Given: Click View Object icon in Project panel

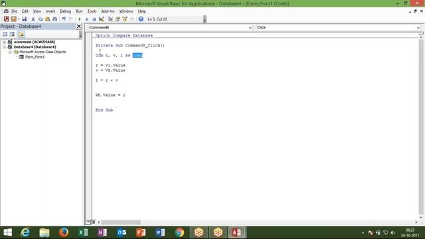Looking at the screenshot, I should click(12, 34).
